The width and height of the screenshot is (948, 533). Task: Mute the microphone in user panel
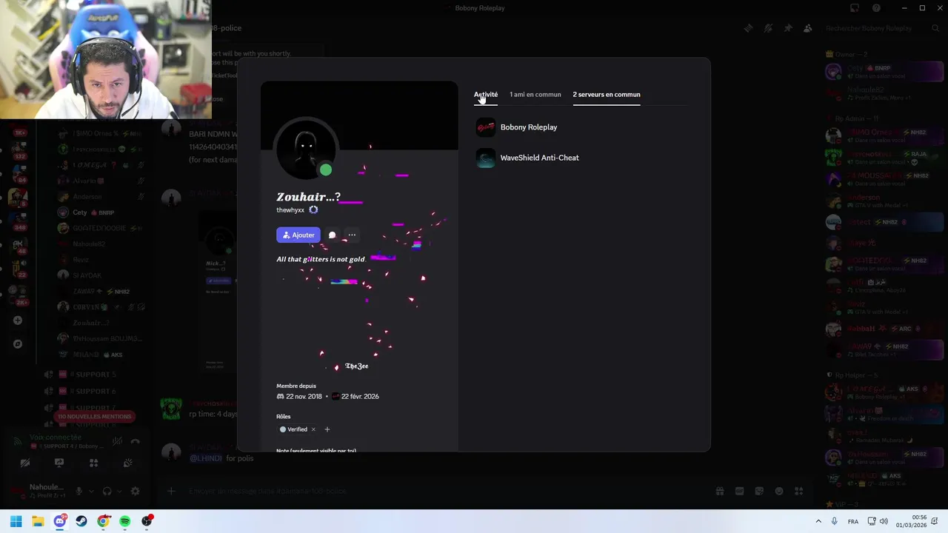[x=80, y=491]
